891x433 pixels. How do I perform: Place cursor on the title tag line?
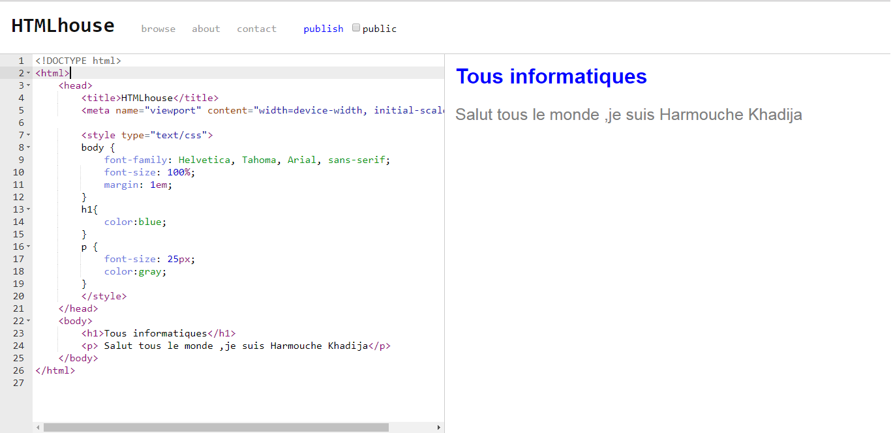[150, 97]
